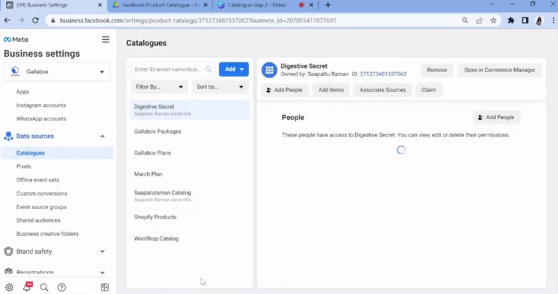The width and height of the screenshot is (558, 294).
Task: Open settings gear at sidebar bottom
Action: click(9, 287)
